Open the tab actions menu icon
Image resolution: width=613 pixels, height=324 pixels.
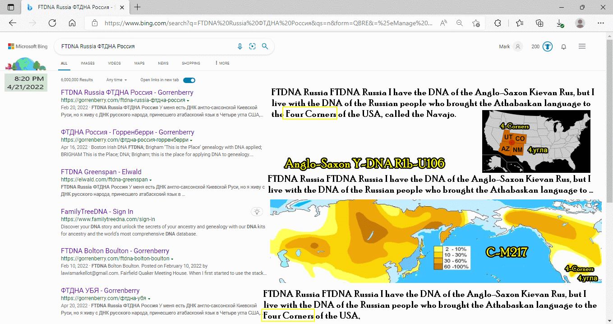click(x=11, y=7)
